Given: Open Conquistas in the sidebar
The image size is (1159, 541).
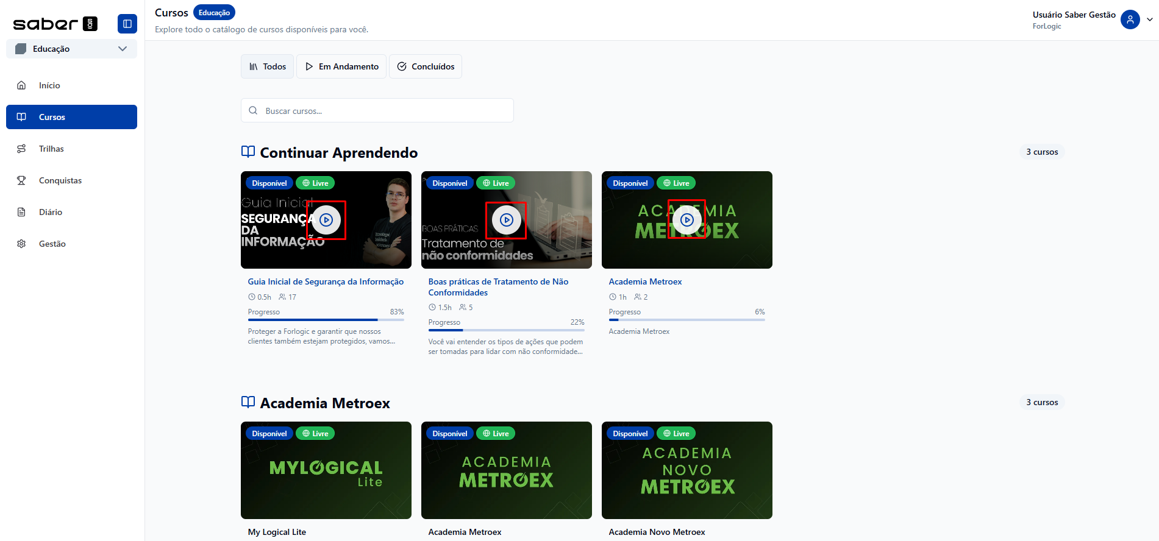Looking at the screenshot, I should 60,180.
